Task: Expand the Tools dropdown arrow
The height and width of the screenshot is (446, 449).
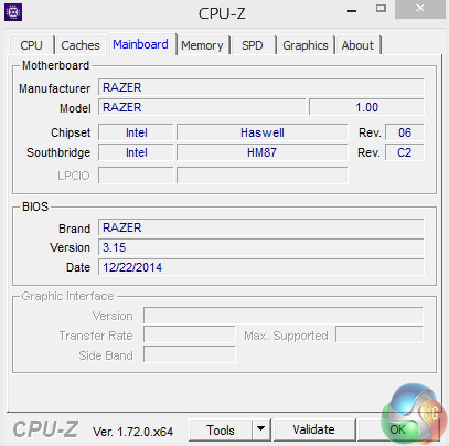Action: pyautogui.click(x=261, y=429)
